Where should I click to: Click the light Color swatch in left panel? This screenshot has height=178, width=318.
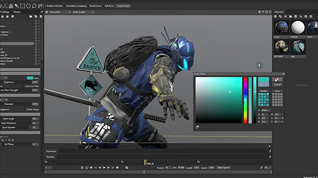30,78
